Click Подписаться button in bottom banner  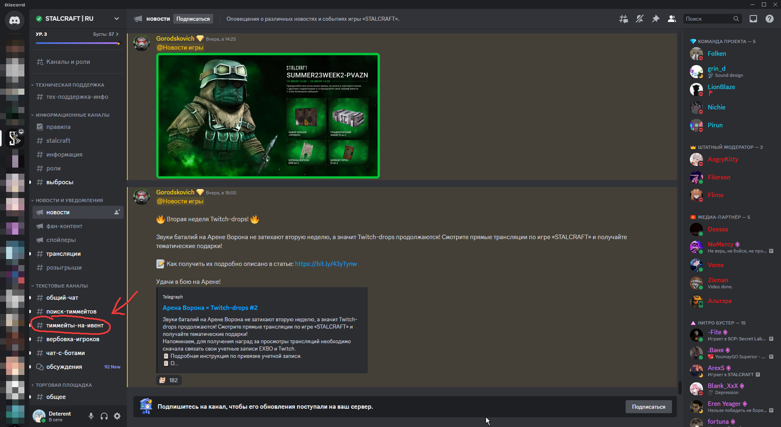pos(648,407)
